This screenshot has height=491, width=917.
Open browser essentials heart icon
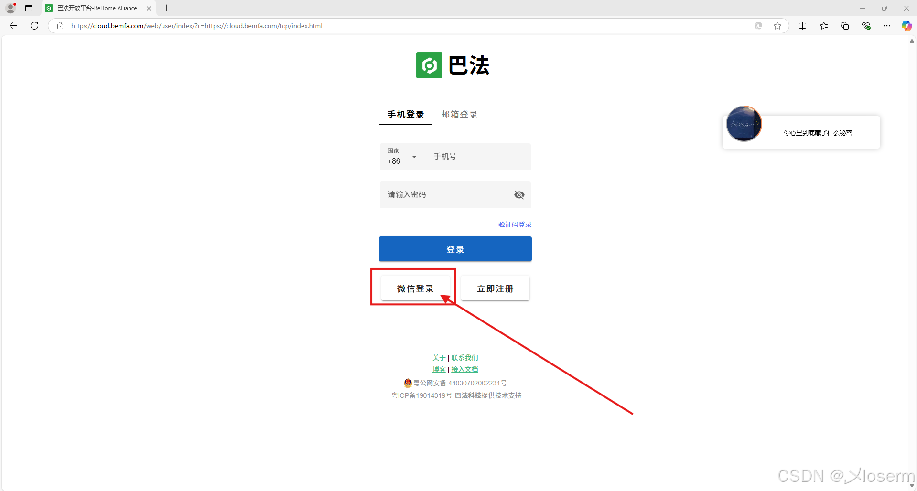click(x=866, y=26)
